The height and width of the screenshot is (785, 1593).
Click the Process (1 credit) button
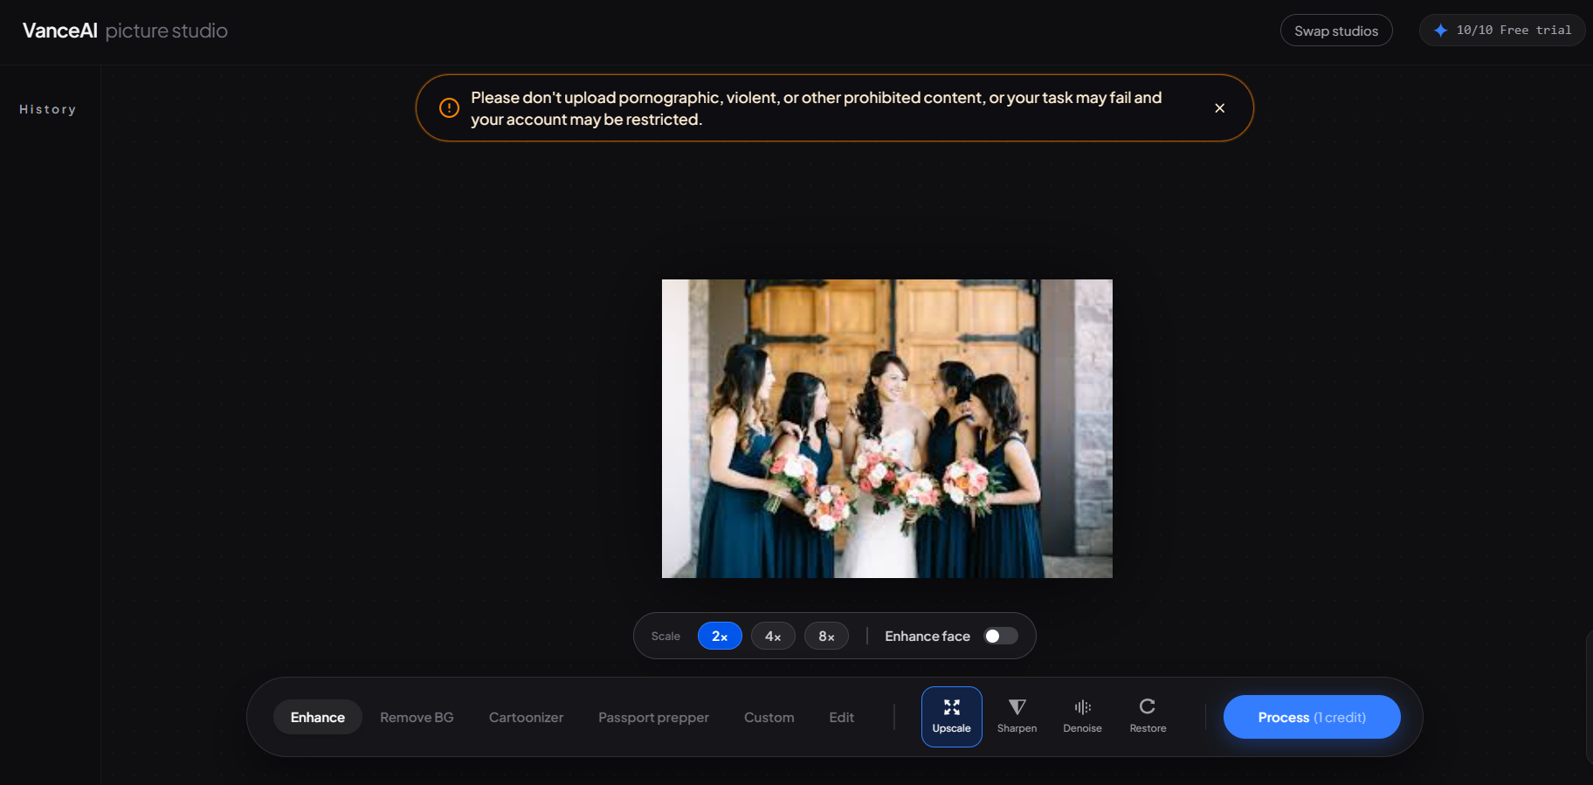pyautogui.click(x=1312, y=717)
